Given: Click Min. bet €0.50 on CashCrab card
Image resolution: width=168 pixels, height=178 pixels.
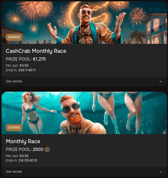Looking at the screenshot, I should coord(17,66).
